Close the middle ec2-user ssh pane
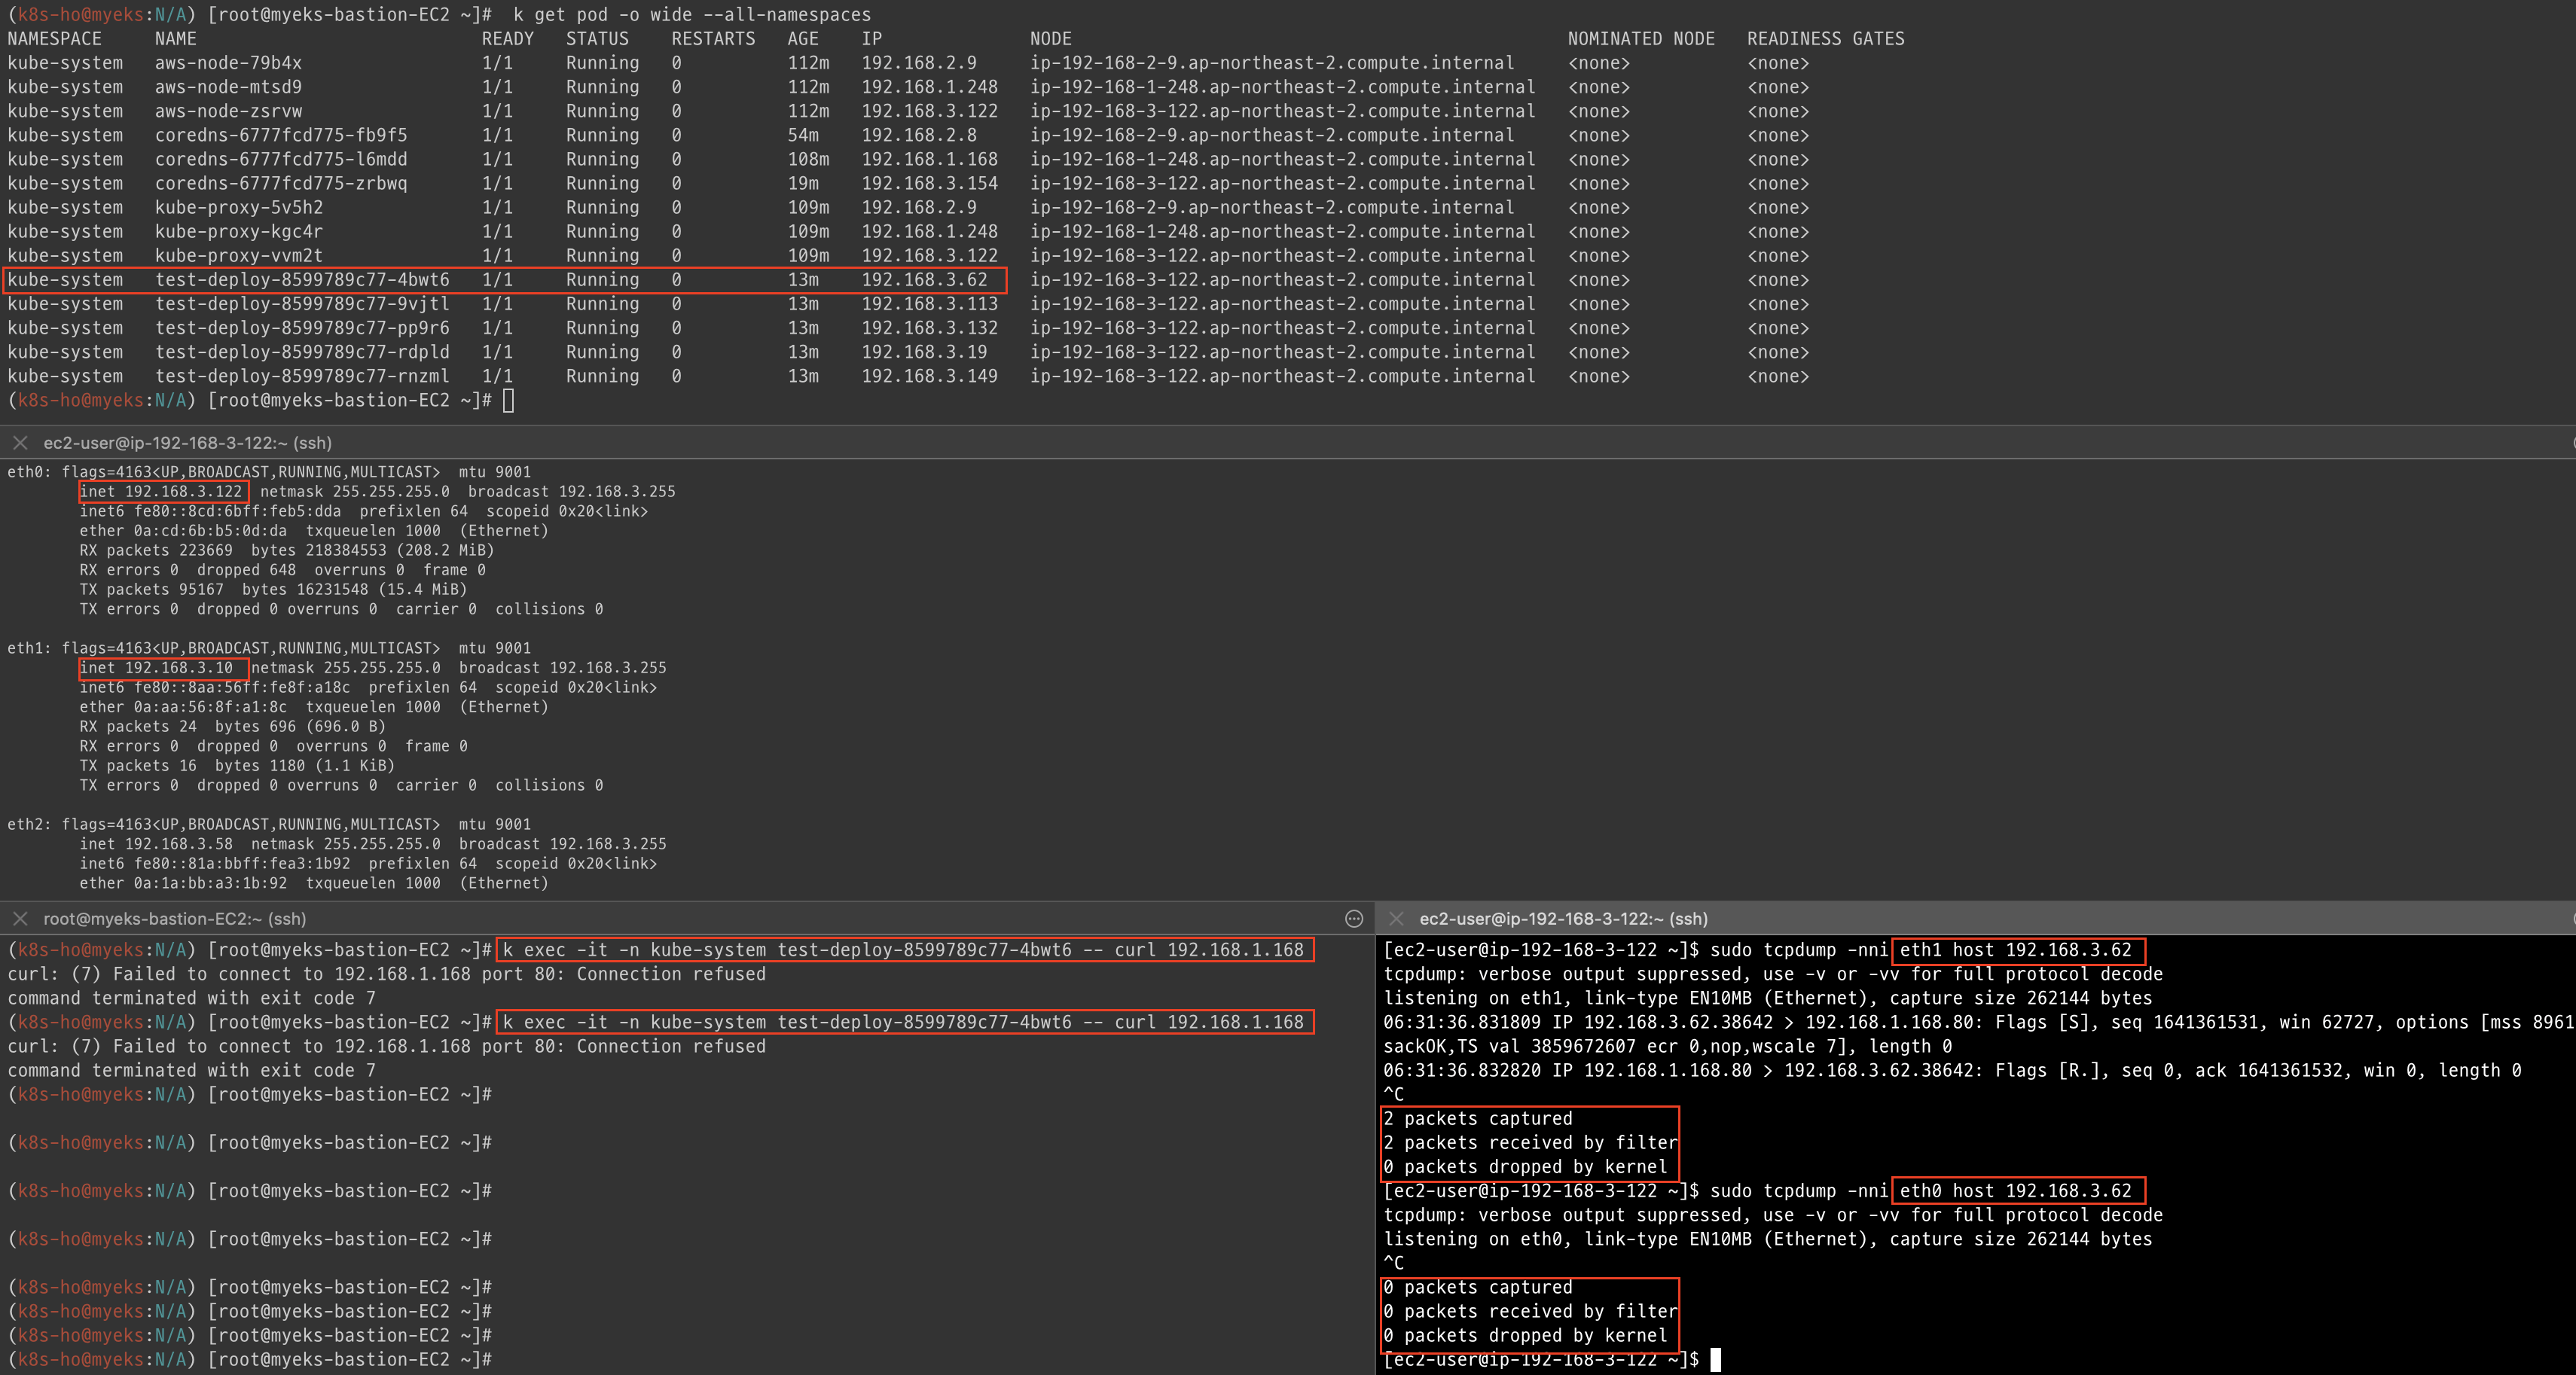 [x=20, y=442]
